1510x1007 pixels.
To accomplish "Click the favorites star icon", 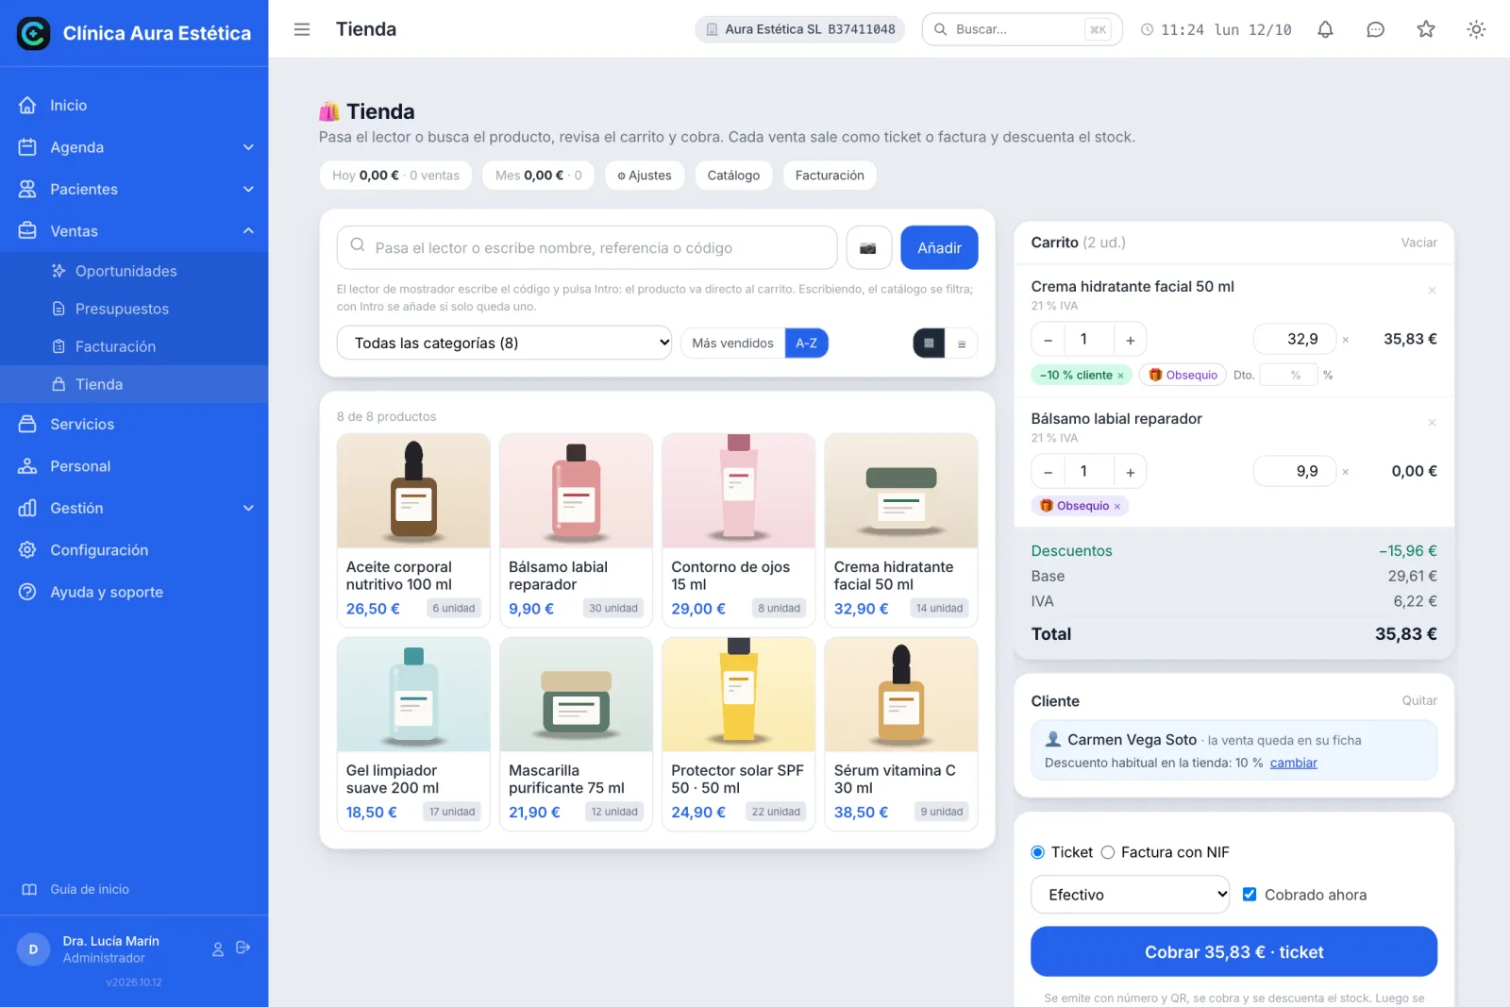I will (1426, 29).
